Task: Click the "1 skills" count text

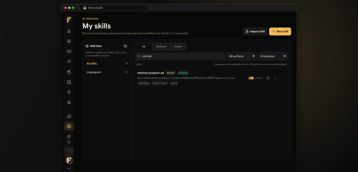Action: coord(138,64)
